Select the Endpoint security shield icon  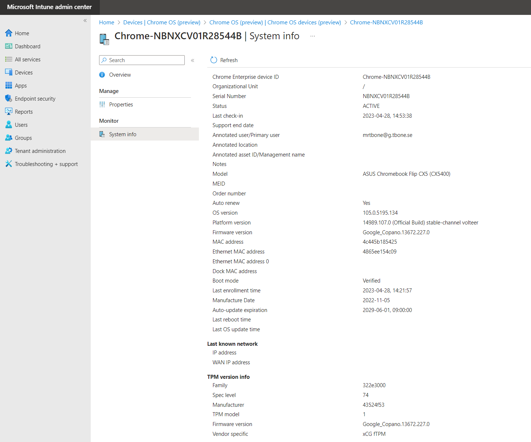pyautogui.click(x=9, y=98)
